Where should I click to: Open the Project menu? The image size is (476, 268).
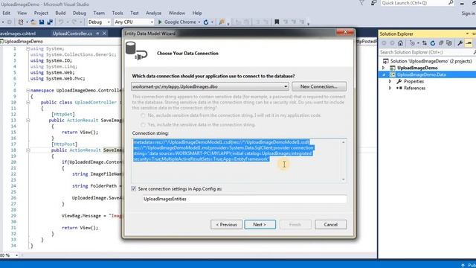pyautogui.click(x=41, y=13)
